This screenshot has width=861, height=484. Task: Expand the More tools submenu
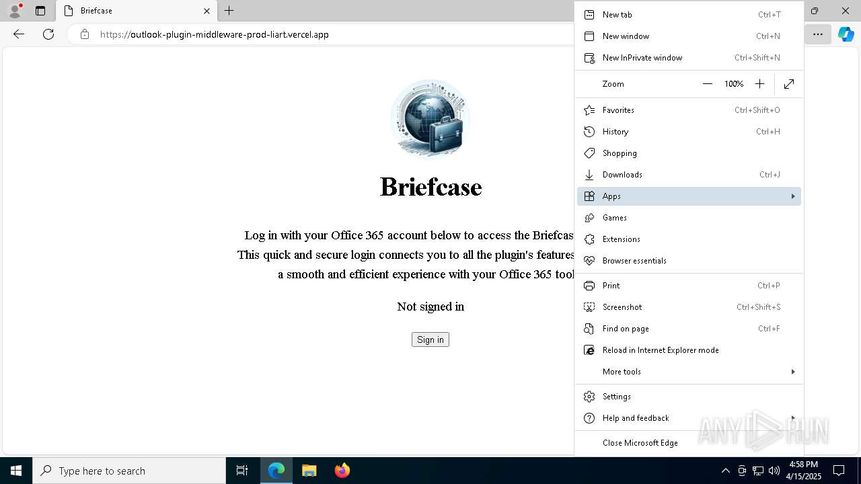(689, 372)
